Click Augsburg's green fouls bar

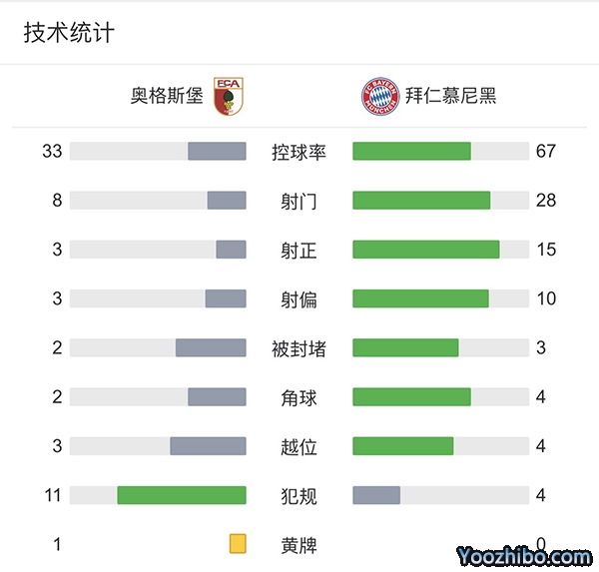pos(182,495)
